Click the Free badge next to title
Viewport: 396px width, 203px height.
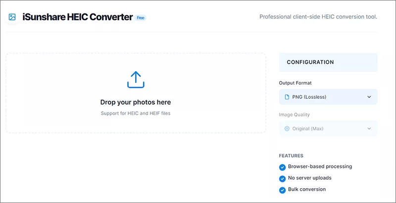pyautogui.click(x=141, y=18)
